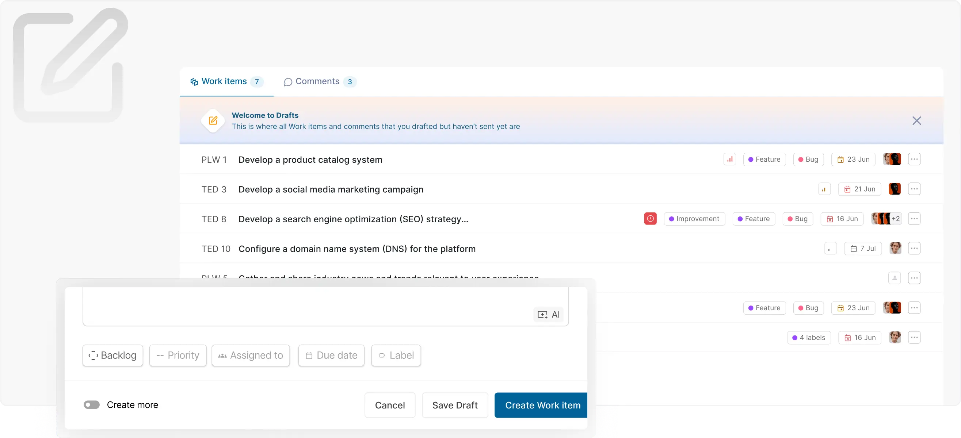Screen dimensions: 961x438
Task: Click the Create Work item button
Action: coord(542,405)
